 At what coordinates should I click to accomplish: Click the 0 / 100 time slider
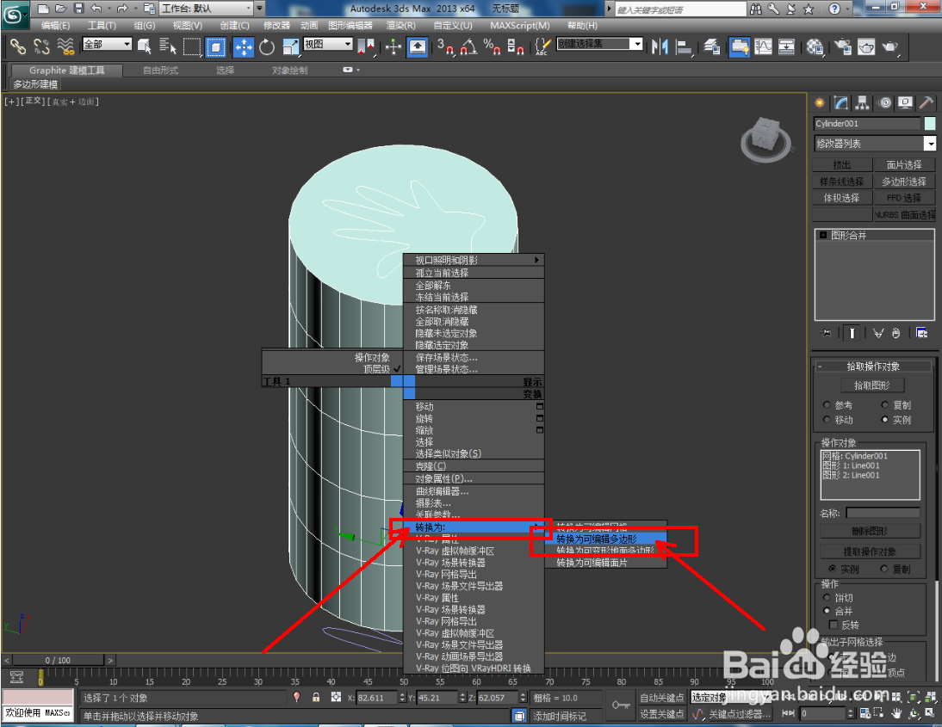click(x=58, y=661)
